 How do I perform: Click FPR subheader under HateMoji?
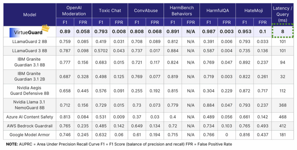point(262,22)
